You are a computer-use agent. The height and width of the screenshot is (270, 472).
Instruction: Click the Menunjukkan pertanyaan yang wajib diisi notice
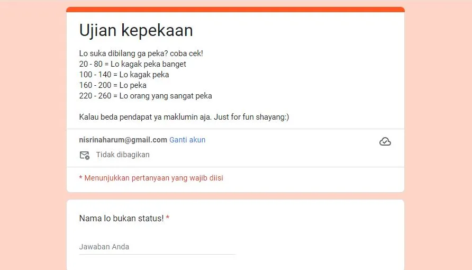[151, 178]
